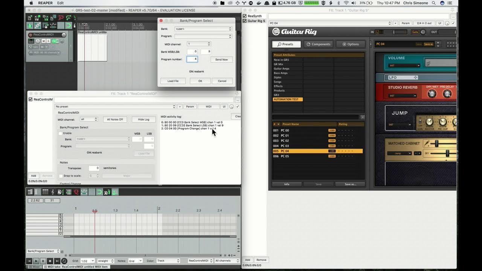
Task: Toggle the track FX button
Action: 54,41
